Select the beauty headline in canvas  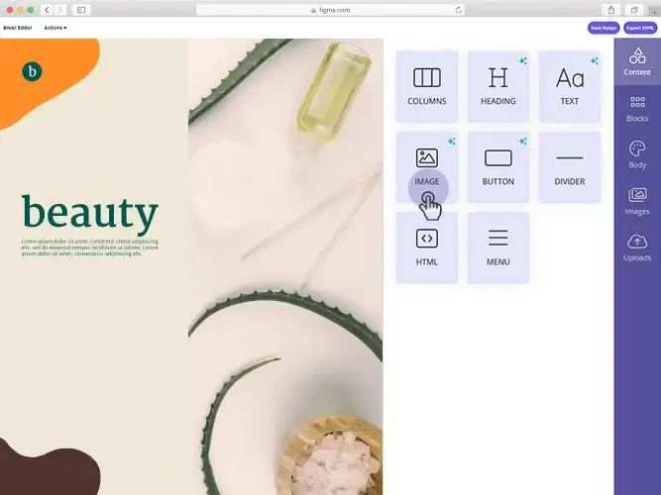(90, 214)
